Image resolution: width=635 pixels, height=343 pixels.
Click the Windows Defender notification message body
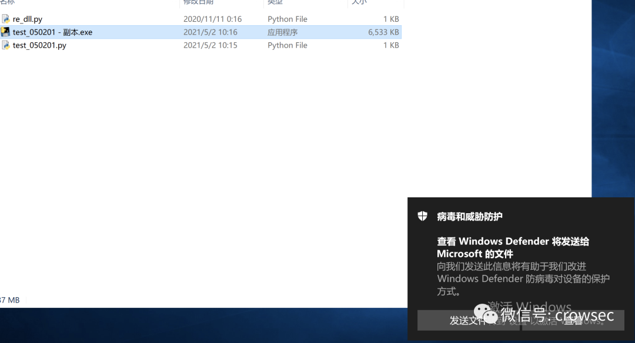tap(523, 278)
